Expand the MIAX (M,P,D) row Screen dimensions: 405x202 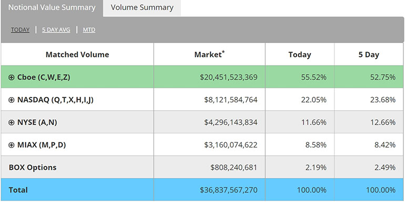12,145
